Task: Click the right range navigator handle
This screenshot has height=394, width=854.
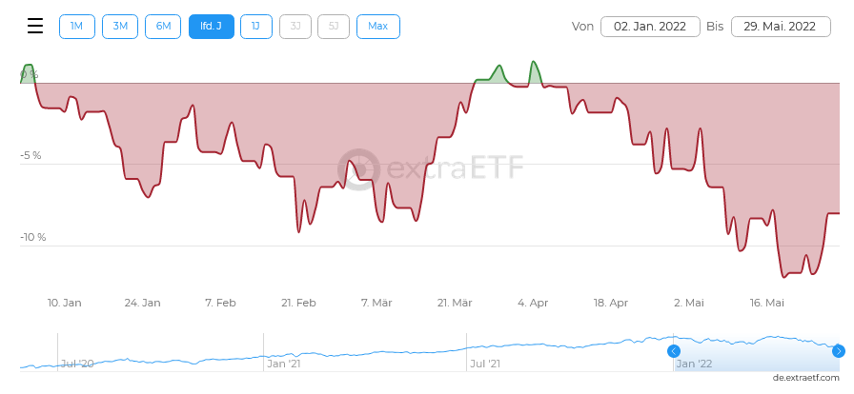Action: coord(839,351)
